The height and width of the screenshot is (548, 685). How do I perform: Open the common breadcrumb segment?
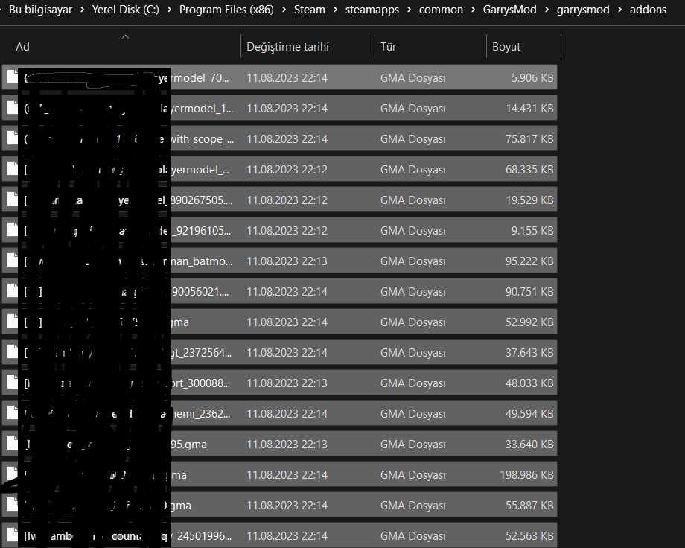[x=441, y=10]
